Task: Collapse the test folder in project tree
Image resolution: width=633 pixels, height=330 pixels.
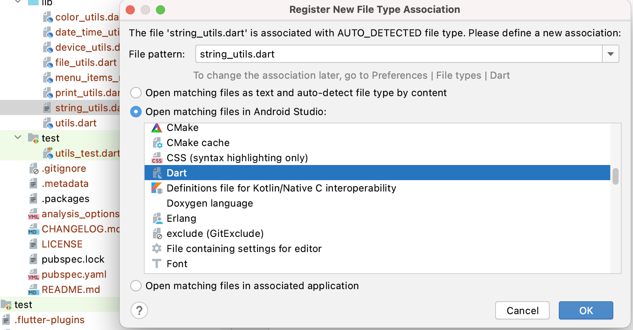Action: (x=18, y=137)
